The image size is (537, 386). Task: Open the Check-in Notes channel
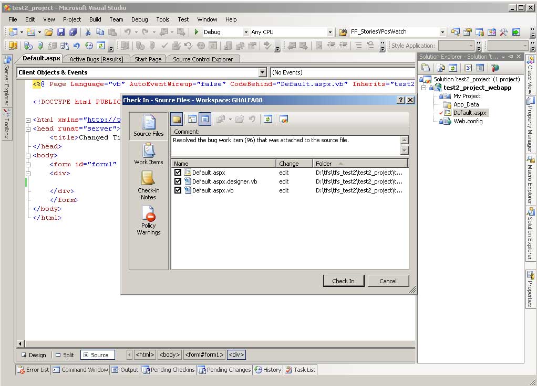pyautogui.click(x=148, y=185)
